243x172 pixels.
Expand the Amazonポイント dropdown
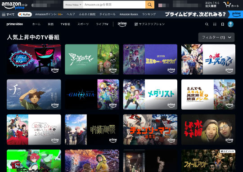(49, 14)
